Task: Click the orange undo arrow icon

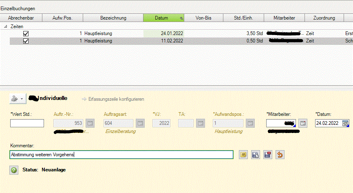Action: click(280, 155)
